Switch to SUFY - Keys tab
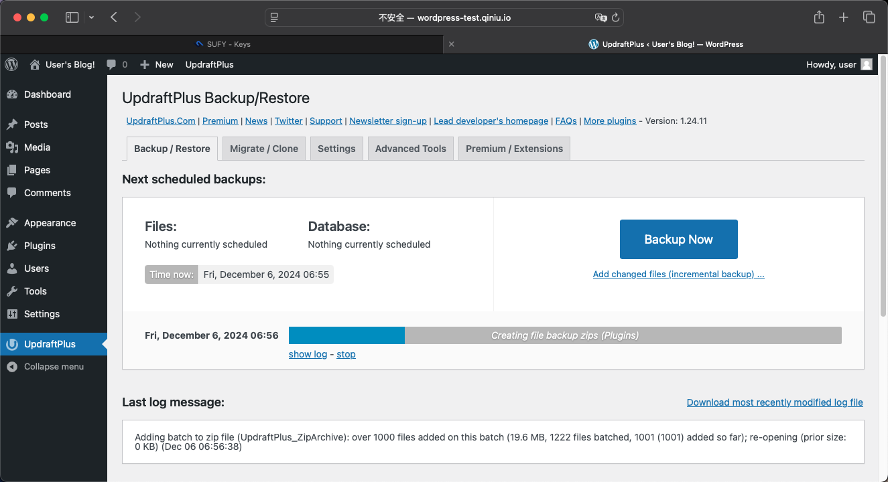Image resolution: width=888 pixels, height=482 pixels. coord(223,44)
